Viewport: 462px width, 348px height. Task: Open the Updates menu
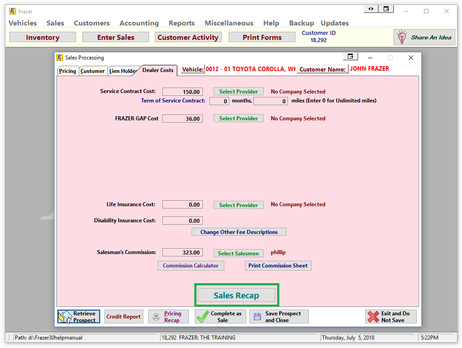coord(335,23)
